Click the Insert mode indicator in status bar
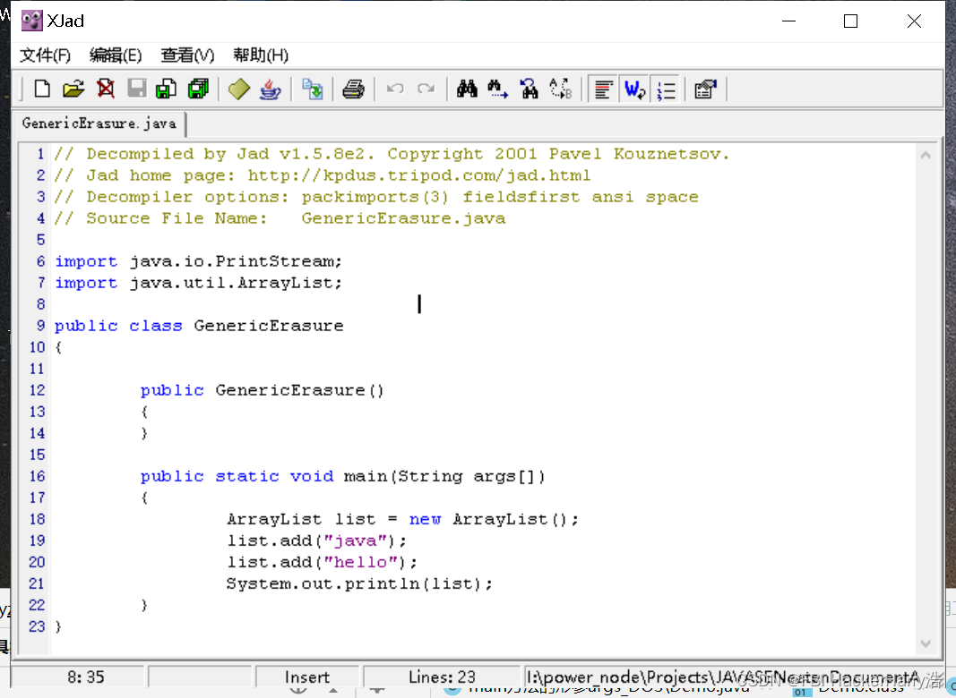 click(306, 677)
